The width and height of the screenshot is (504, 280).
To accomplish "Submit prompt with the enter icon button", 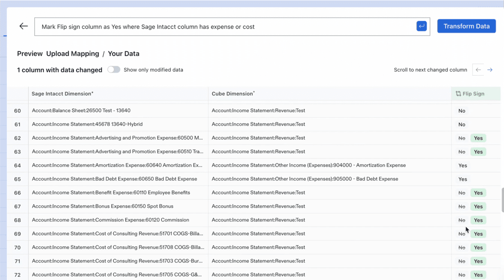I will pos(421,26).
